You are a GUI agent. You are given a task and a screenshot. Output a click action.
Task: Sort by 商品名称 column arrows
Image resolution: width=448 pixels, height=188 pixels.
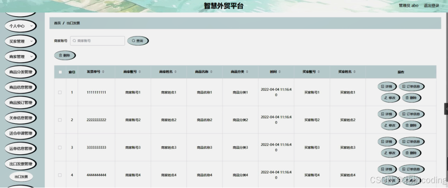[211, 72]
